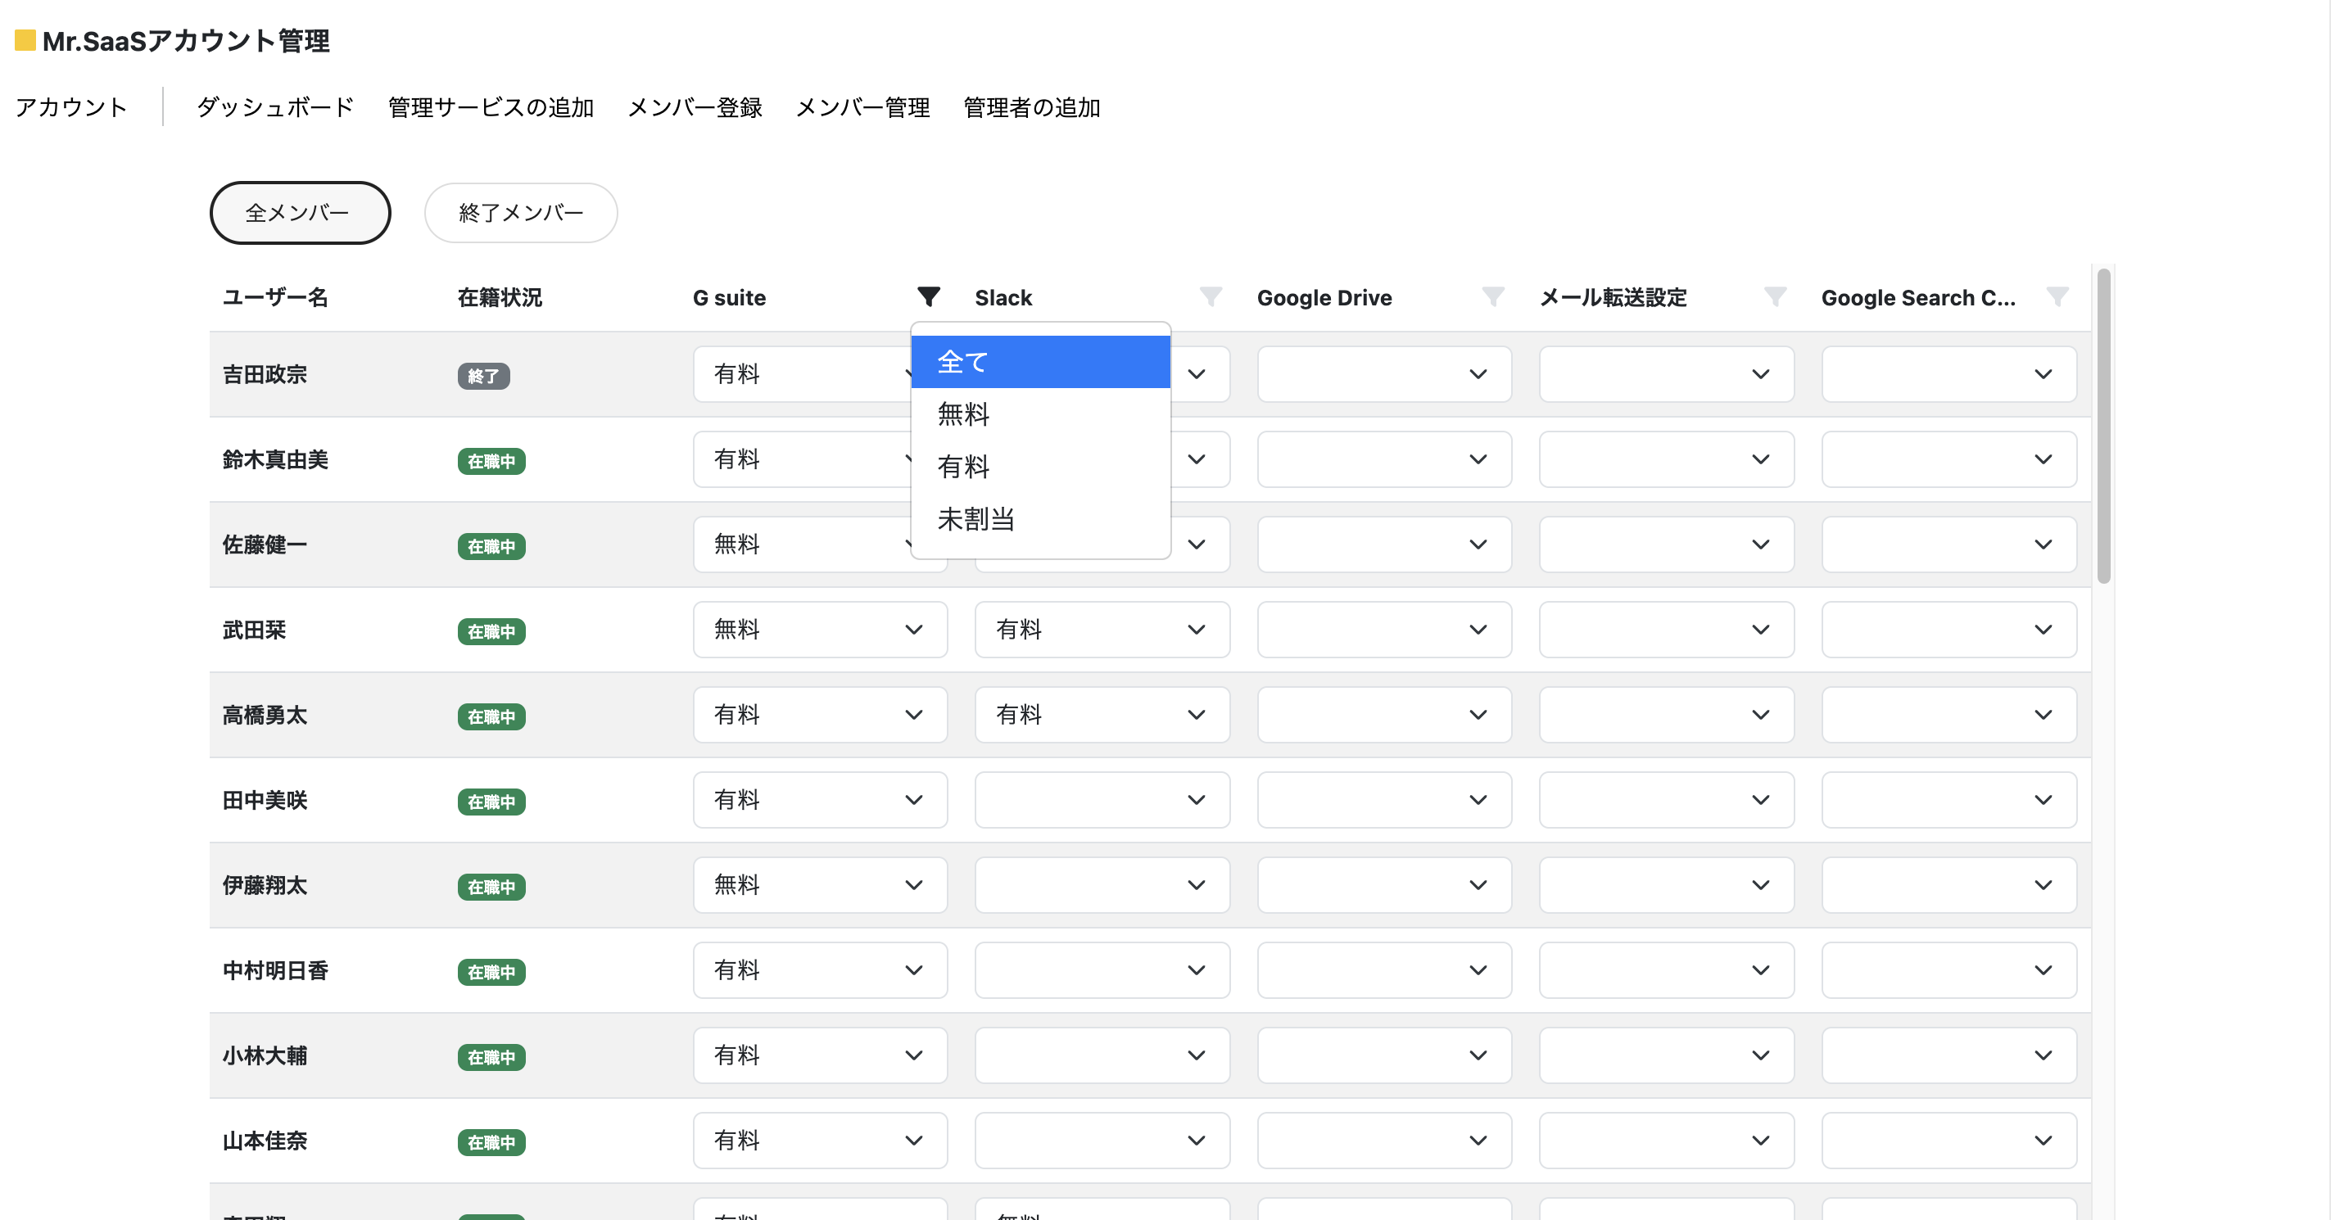Click the user name 武田栞

tap(254, 630)
